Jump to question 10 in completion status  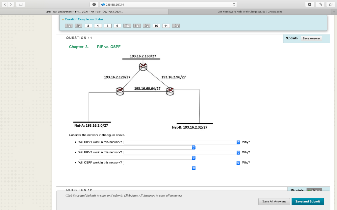pyautogui.click(x=156, y=25)
